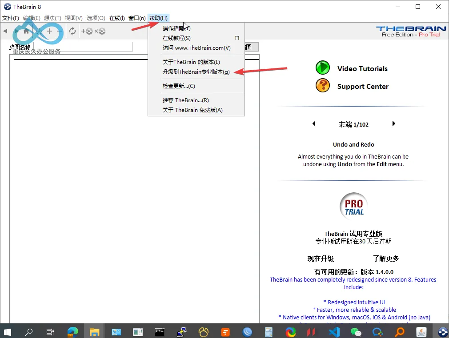Open the 视图(V) menu
This screenshot has width=449, height=338.
[x=74, y=18]
